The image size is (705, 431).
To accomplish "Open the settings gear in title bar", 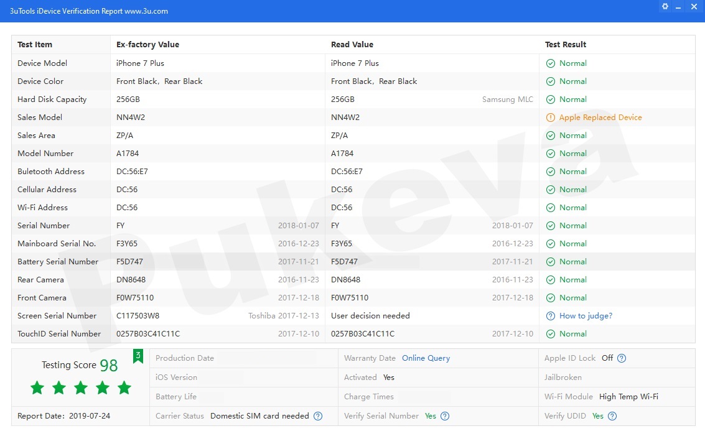I will 665,6.
